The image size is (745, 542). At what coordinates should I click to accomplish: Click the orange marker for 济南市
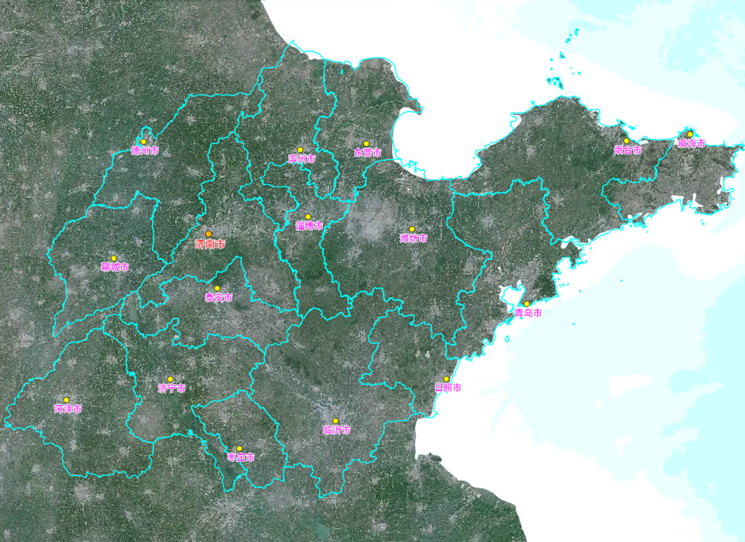pos(209,235)
